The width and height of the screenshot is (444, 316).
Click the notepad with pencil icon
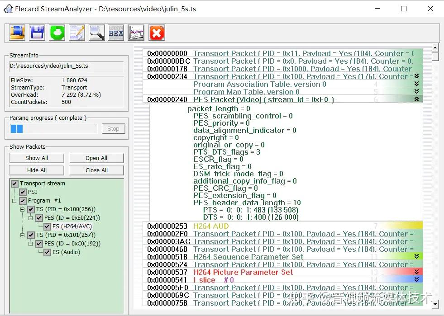click(76, 33)
